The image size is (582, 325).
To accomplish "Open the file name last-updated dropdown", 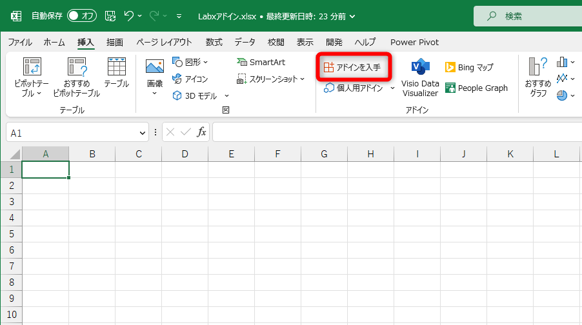I will click(x=352, y=16).
